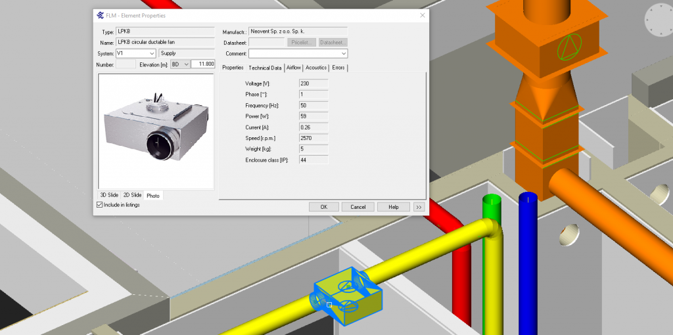Open the Comment combo box
The image size is (673, 335).
[x=298, y=53]
